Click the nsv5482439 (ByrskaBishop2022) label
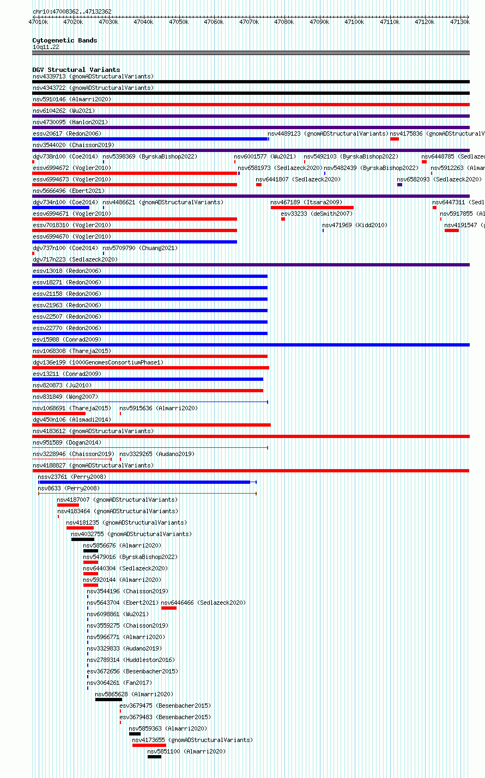Image resolution: width=485 pixels, height=778 pixels. pos(372,168)
